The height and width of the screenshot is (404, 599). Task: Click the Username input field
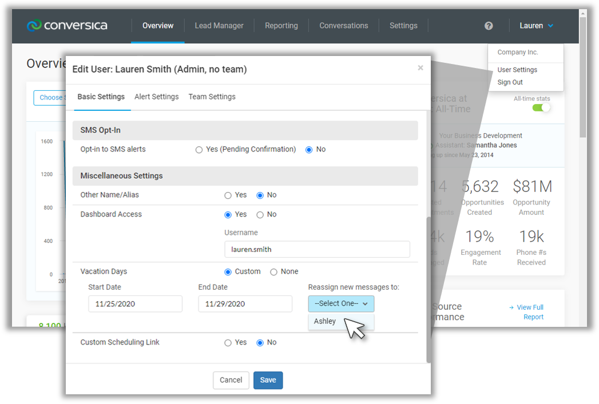pyautogui.click(x=317, y=250)
